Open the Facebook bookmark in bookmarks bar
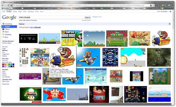The width and height of the screenshot is (176, 107). point(53,8)
